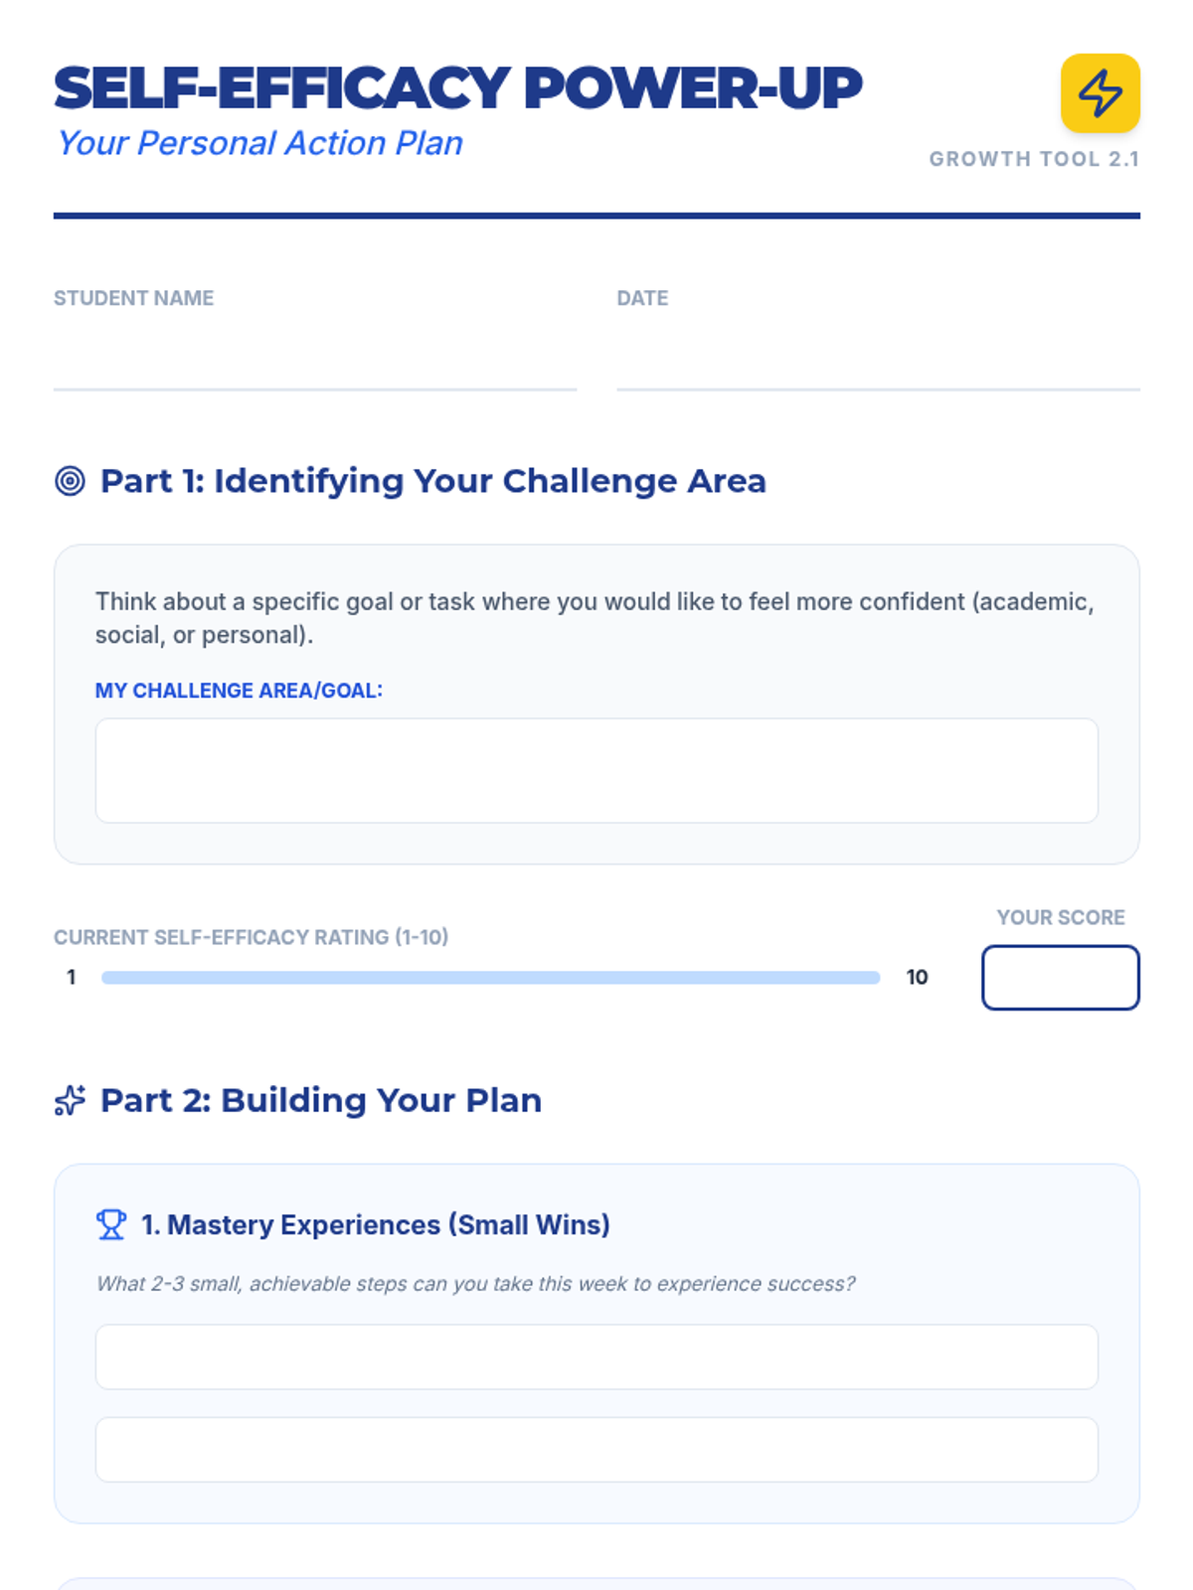The image size is (1193, 1590).
Task: Click the trophy icon next to Mastery Experiences
Action: pos(111,1224)
